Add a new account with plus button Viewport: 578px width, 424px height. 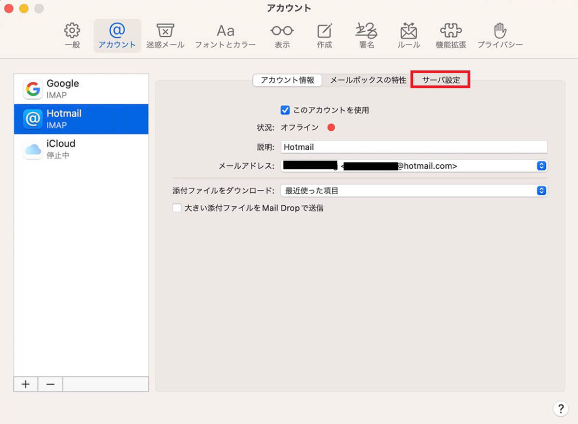[x=26, y=384]
